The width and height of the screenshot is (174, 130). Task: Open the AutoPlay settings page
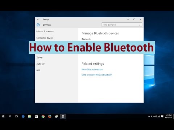[x=41, y=64]
